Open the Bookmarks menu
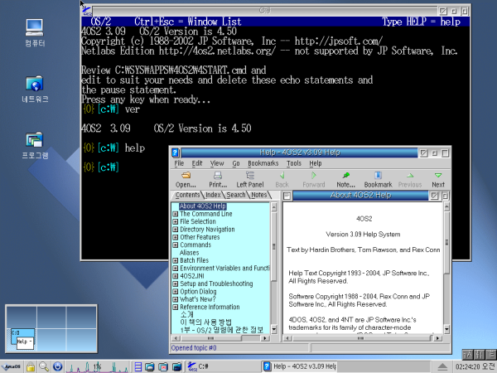The height and width of the screenshot is (373, 497). coord(263,163)
